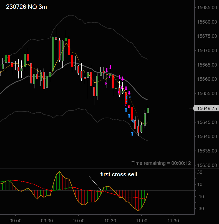219x224 pixels.
Task: Click the 15640.00 price axis label
Action: 207,136
